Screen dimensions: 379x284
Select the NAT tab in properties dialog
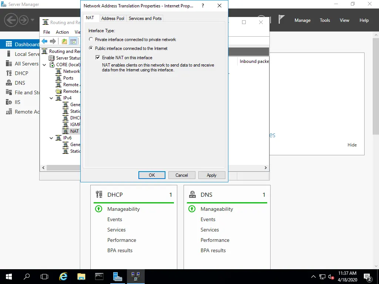90,18
